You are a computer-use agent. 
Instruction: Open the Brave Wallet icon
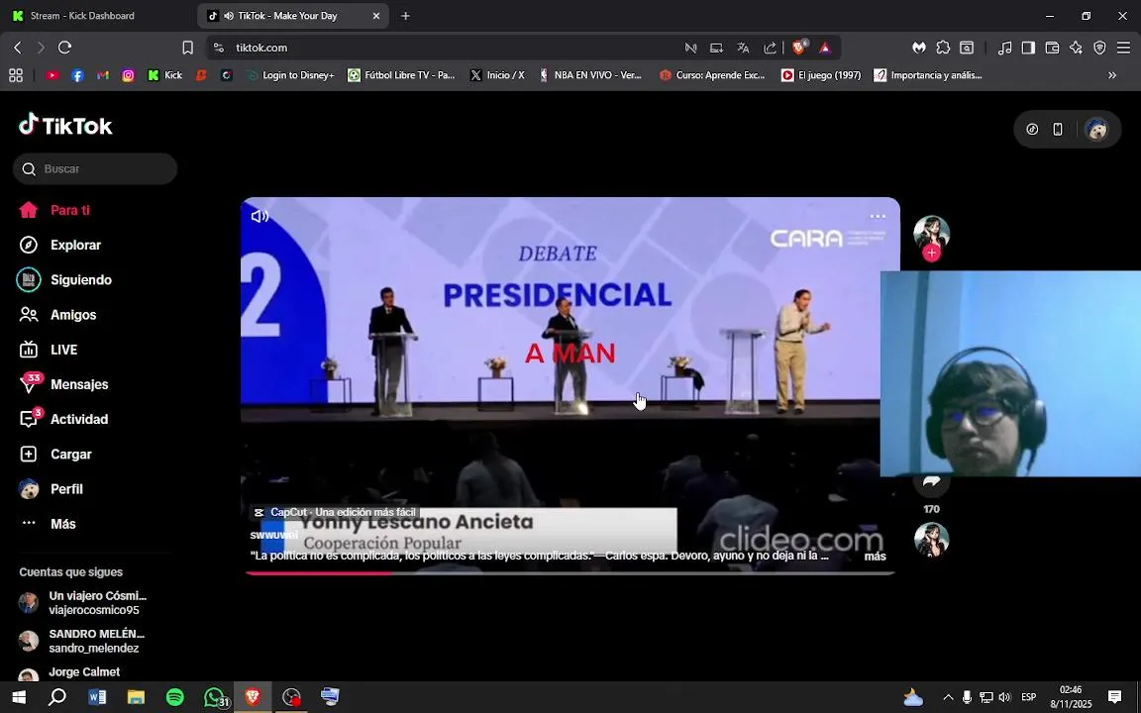(x=1052, y=48)
